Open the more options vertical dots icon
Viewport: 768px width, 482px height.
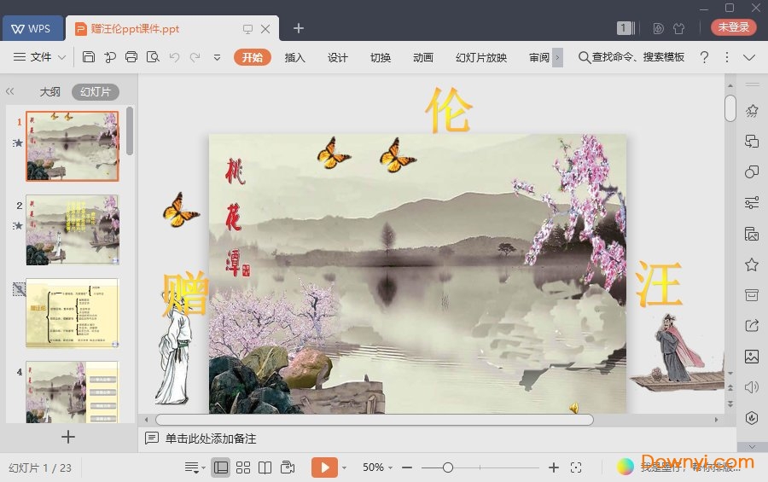tap(727, 57)
